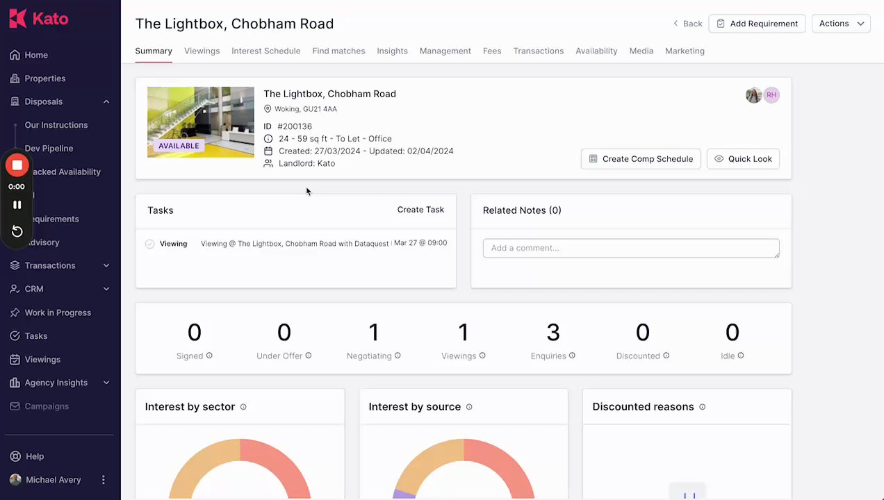
Task: Switch to the Insights tab
Action: (x=392, y=51)
